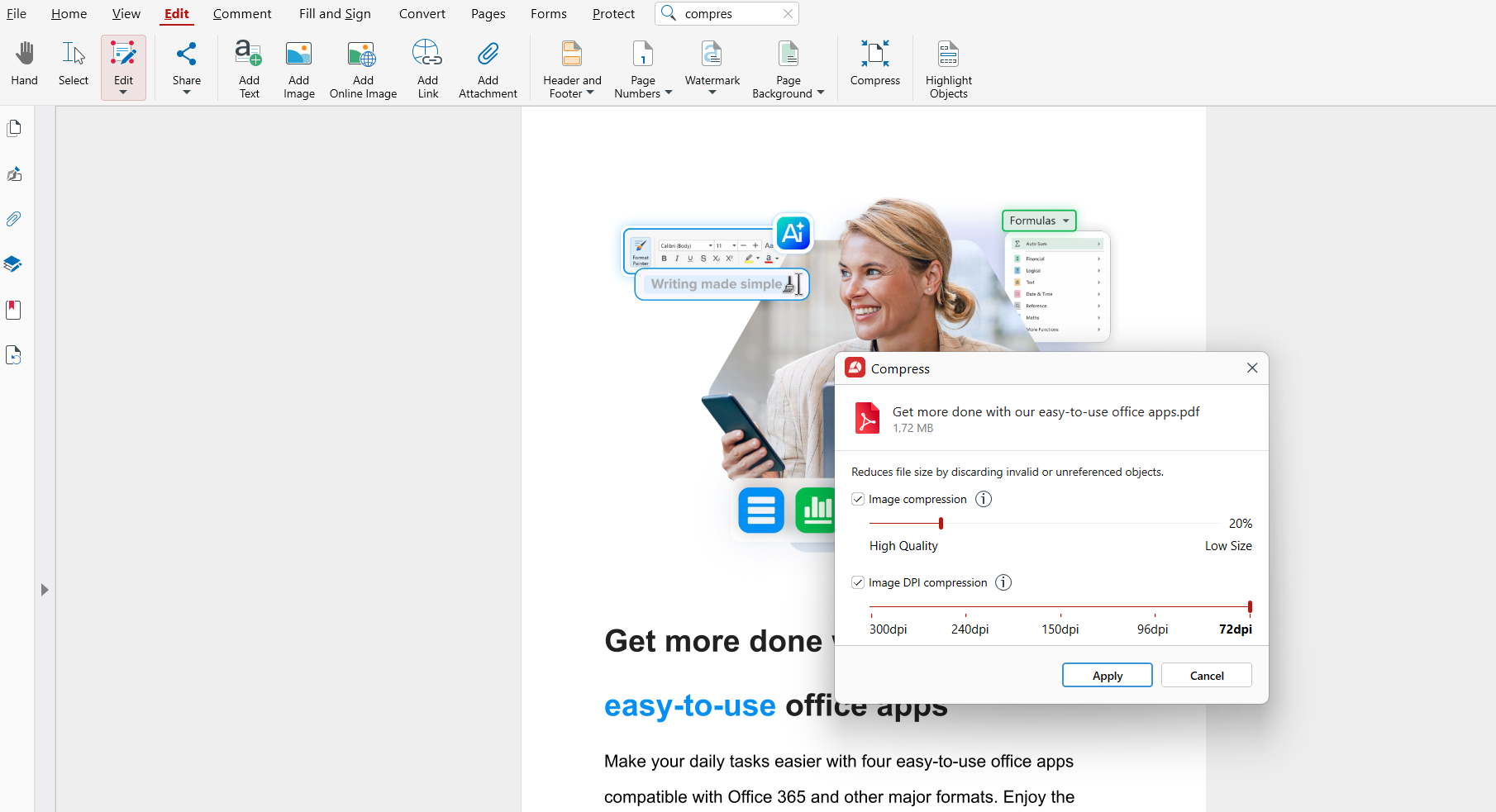
Task: Open the Add Online Image tool
Action: pyautogui.click(x=362, y=66)
